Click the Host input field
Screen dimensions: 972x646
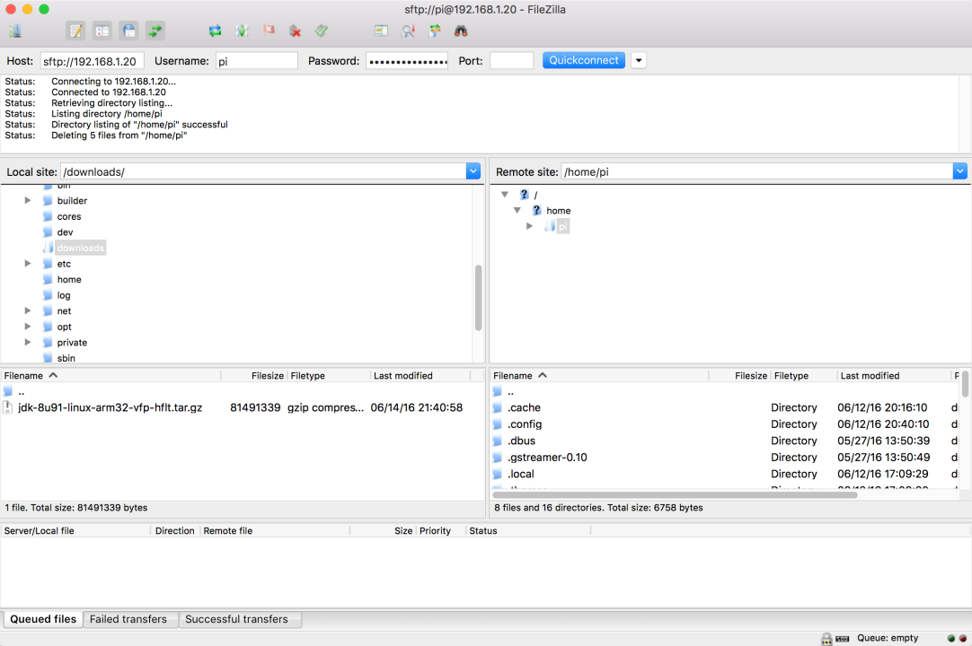coord(93,61)
